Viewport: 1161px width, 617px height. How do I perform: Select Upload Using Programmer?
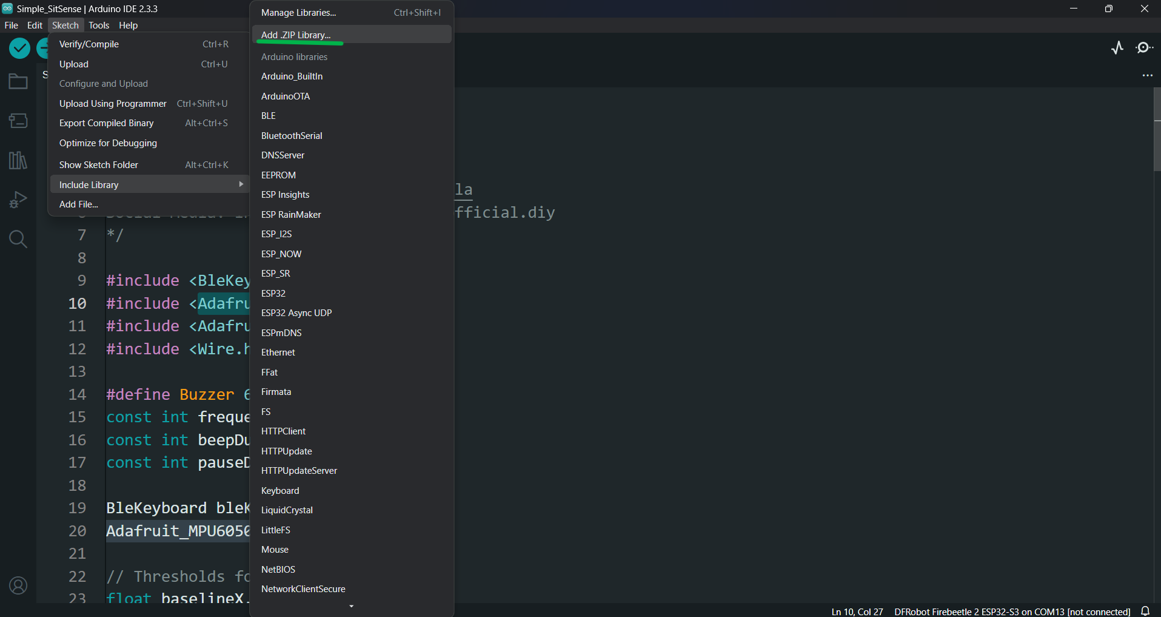pos(149,104)
